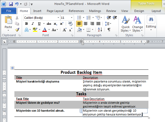Click the table move handle
The width and height of the screenshot is (165, 122).
click(x=12, y=68)
